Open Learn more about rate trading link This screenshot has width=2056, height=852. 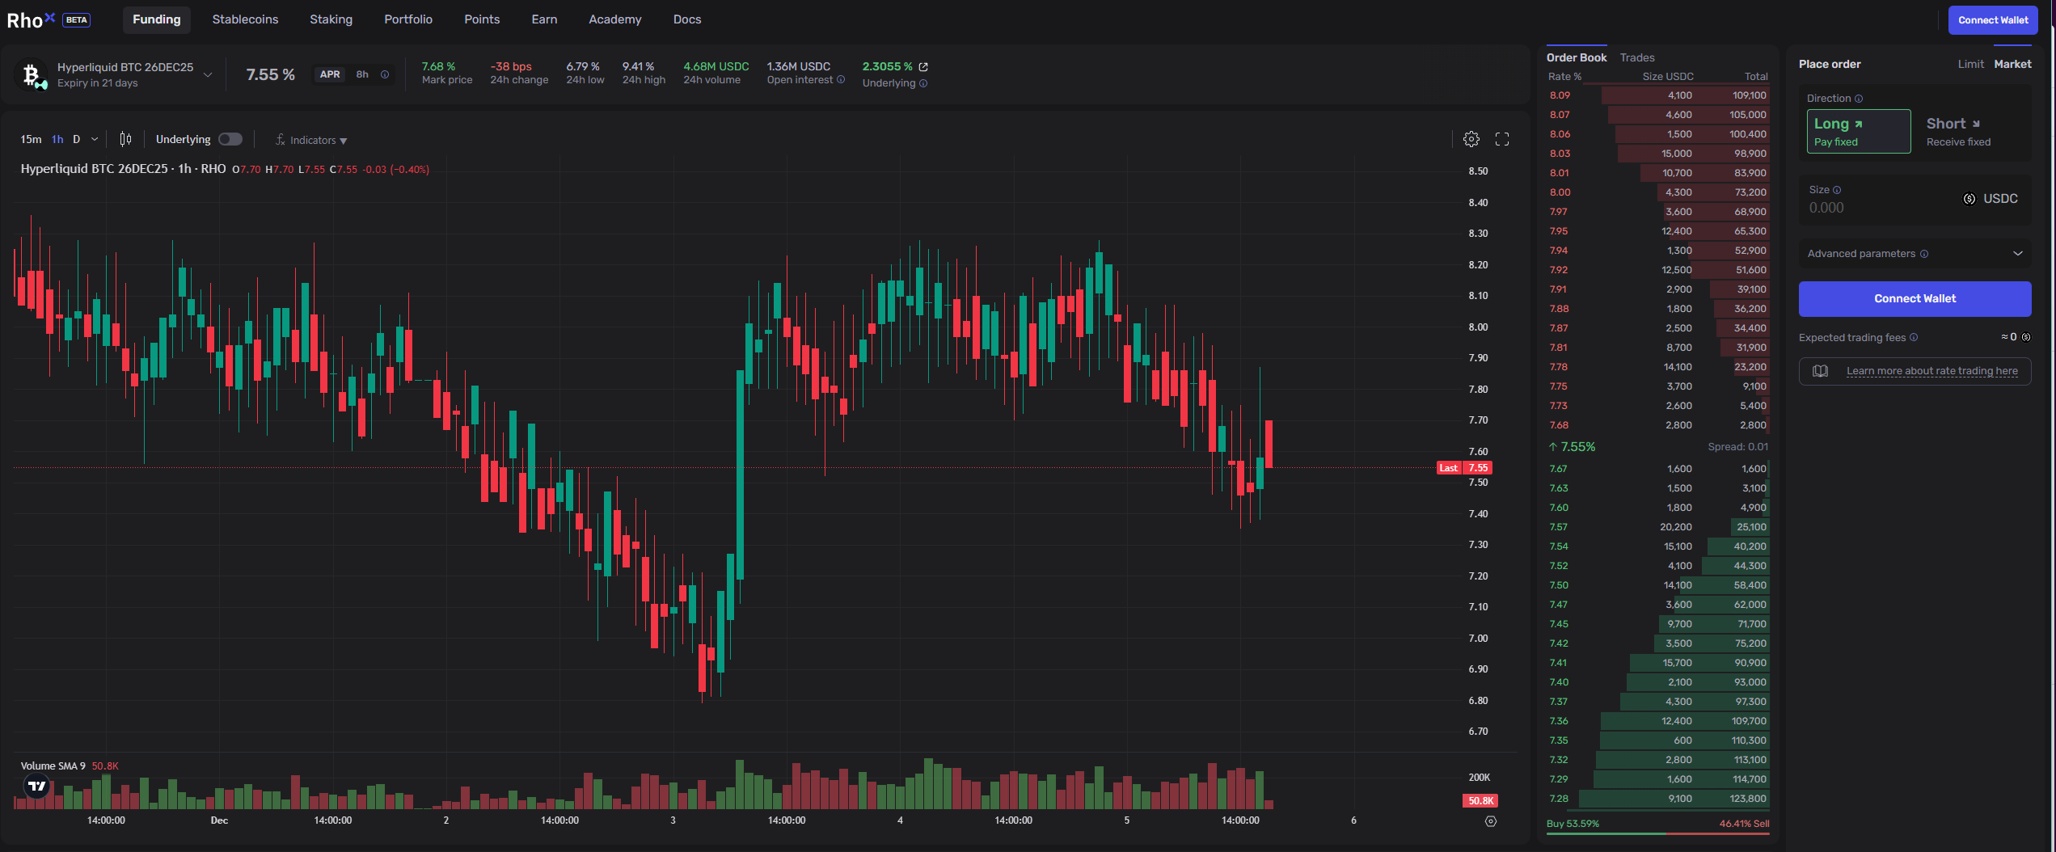1931,371
